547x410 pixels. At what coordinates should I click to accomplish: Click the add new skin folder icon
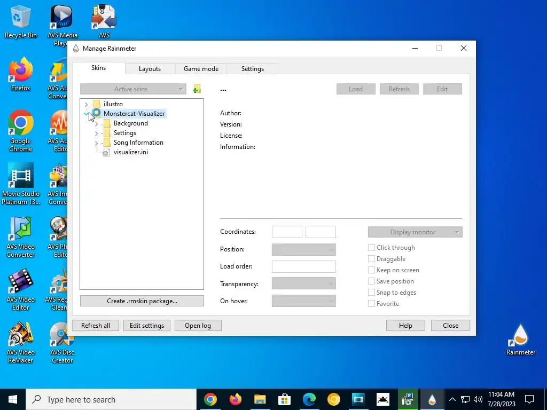pyautogui.click(x=197, y=89)
